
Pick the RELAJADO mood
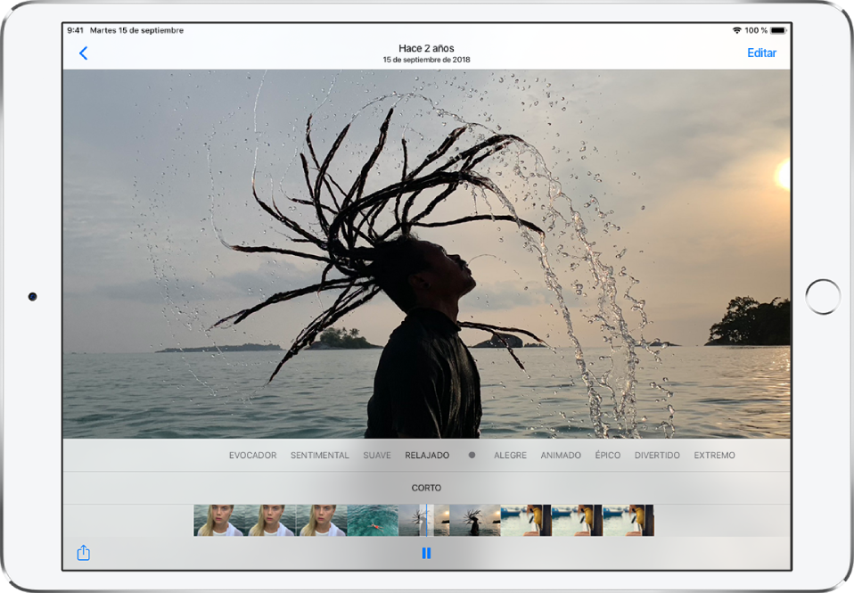(427, 456)
